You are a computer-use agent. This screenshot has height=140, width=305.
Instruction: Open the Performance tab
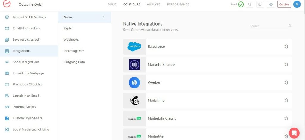[178, 4]
